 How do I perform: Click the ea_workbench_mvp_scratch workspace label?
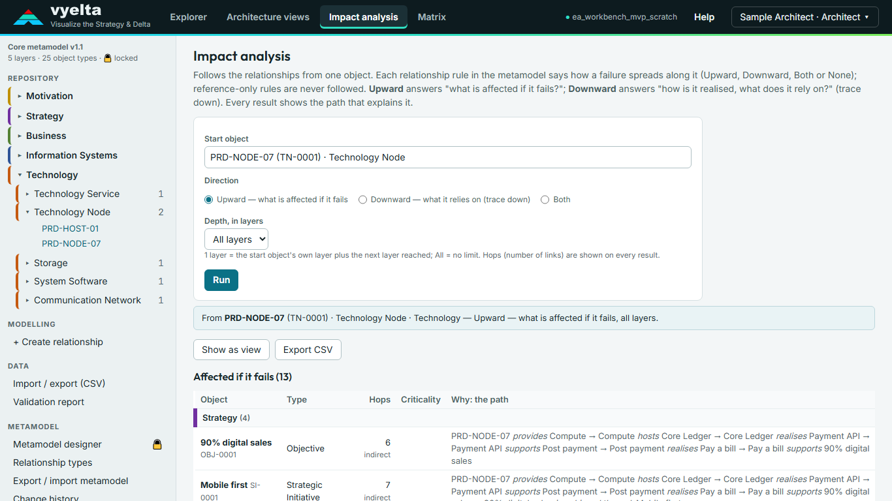point(621,17)
